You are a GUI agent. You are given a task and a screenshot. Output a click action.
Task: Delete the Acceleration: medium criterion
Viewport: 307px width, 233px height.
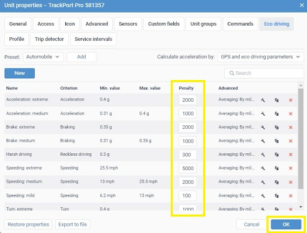(291, 114)
